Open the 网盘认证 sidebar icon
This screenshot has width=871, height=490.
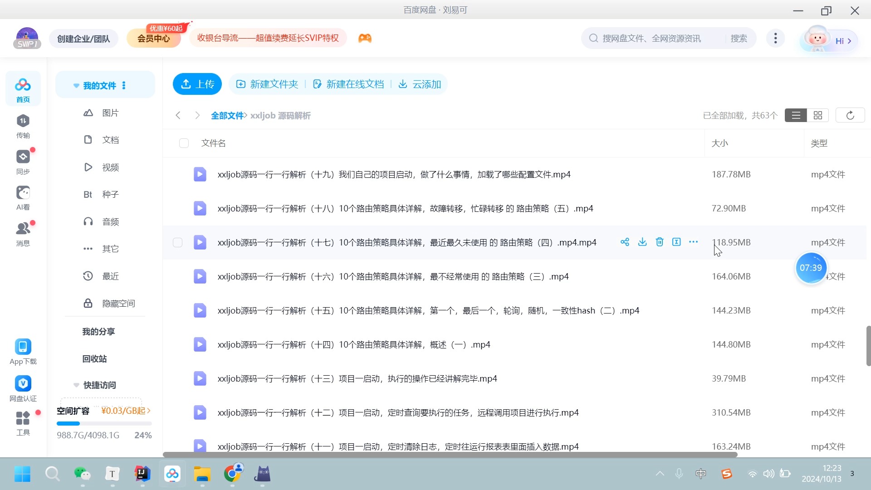coord(23,388)
